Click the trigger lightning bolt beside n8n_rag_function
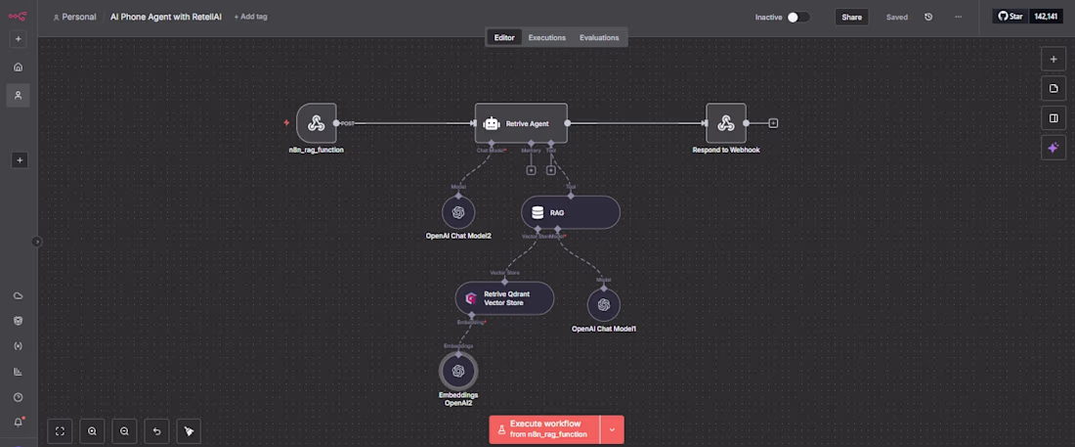Image resolution: width=1075 pixels, height=447 pixels. [x=286, y=123]
